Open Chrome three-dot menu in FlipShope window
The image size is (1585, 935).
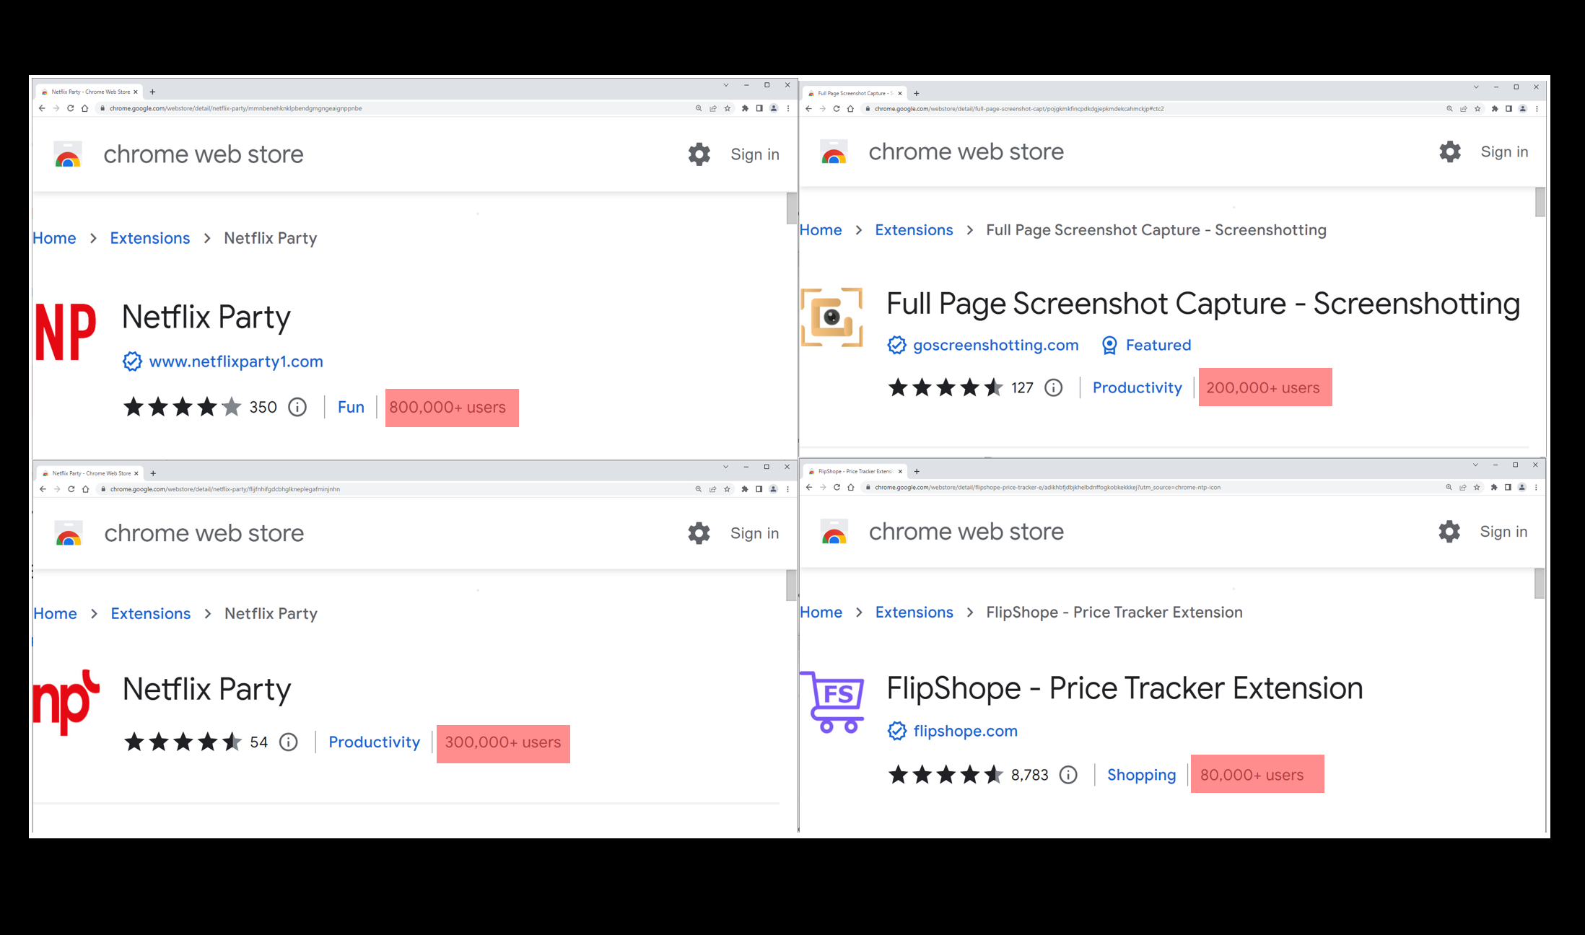pyautogui.click(x=1536, y=488)
